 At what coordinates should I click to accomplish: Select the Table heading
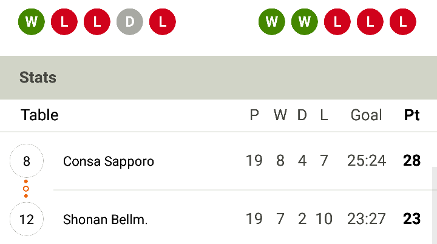click(39, 115)
